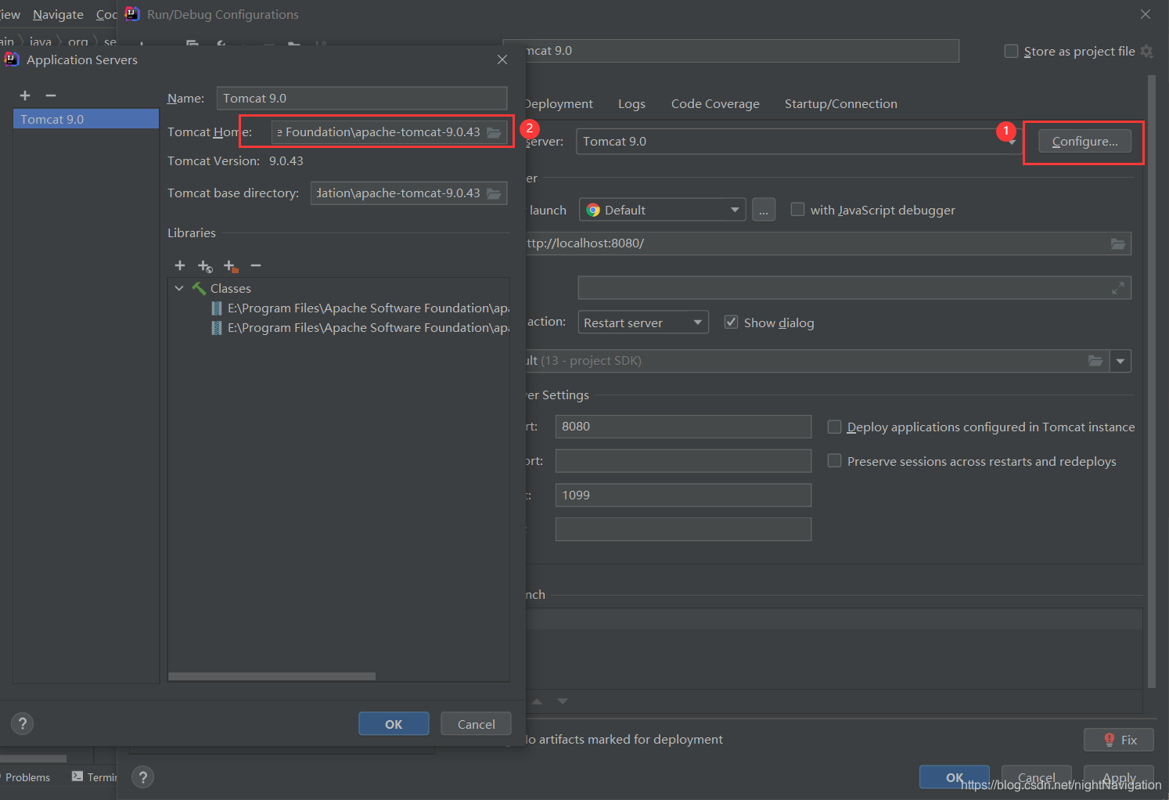The width and height of the screenshot is (1169, 800).
Task: Browse URL folder icon for localhost:8080
Action: pos(1118,243)
